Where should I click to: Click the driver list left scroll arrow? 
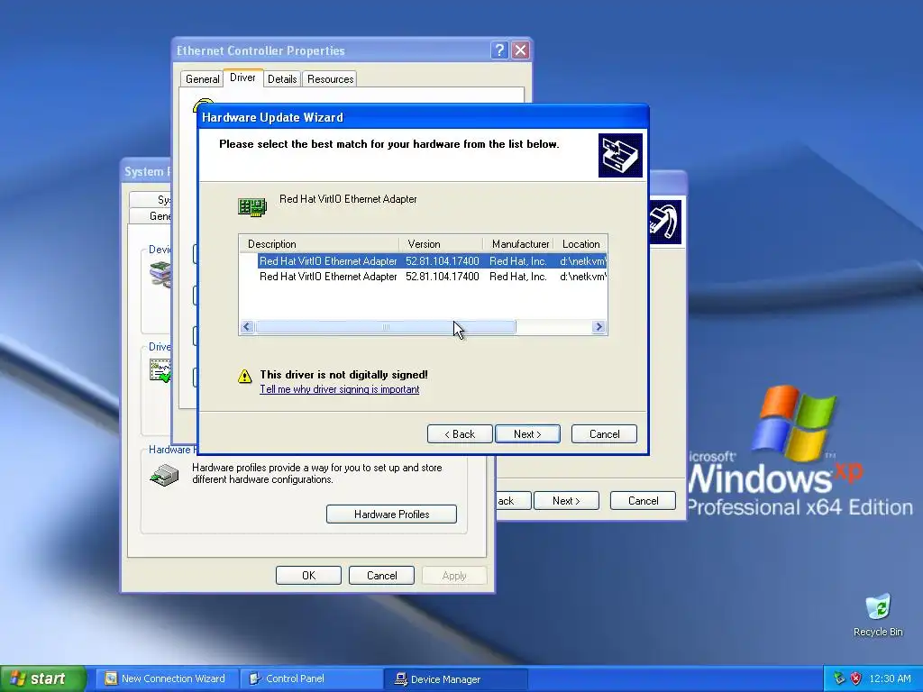click(247, 327)
